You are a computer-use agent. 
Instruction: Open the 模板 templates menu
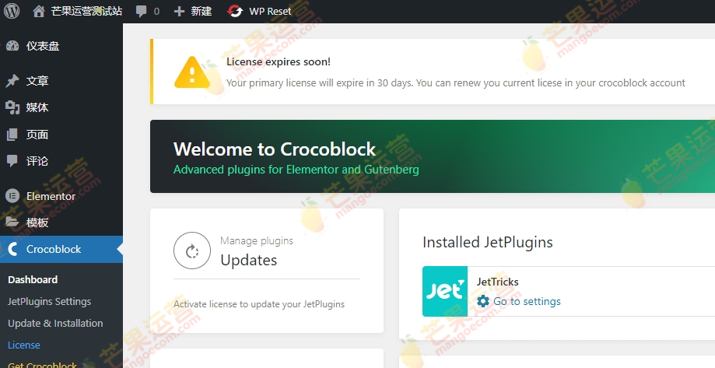(37, 223)
